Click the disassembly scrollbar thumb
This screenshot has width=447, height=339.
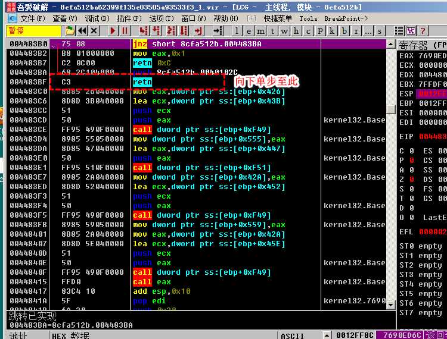point(390,109)
